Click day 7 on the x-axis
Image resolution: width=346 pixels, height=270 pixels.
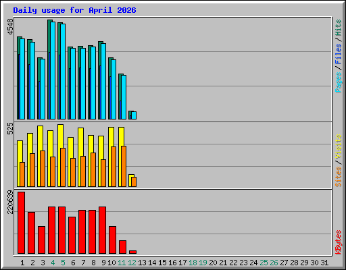[83, 263]
